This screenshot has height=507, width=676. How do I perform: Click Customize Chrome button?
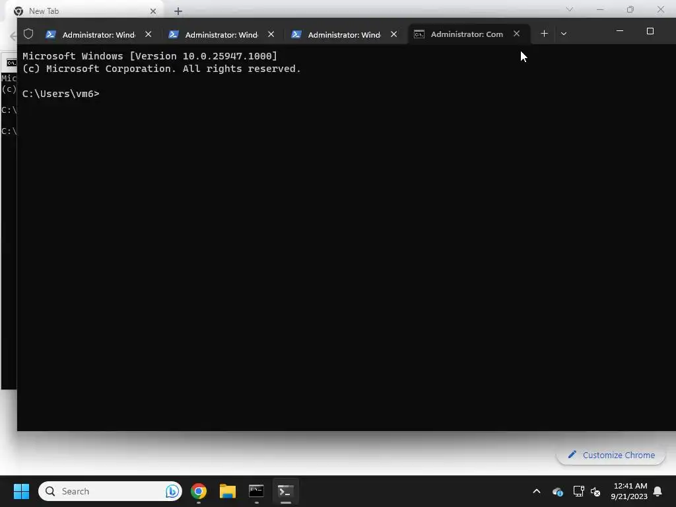click(x=611, y=455)
